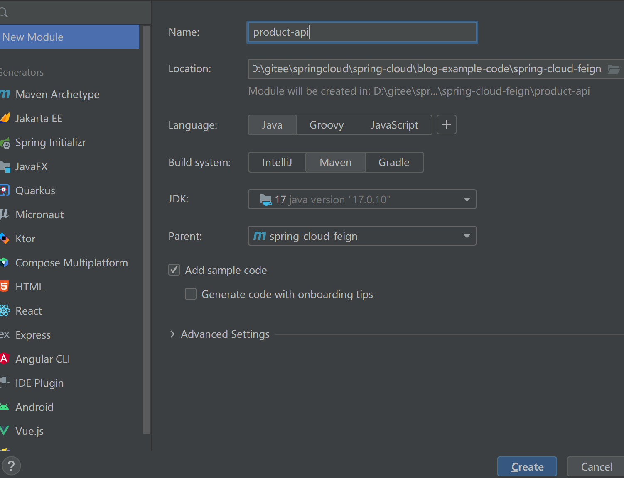Select IDE Plugin generator
The image size is (624, 478).
click(x=69, y=383)
